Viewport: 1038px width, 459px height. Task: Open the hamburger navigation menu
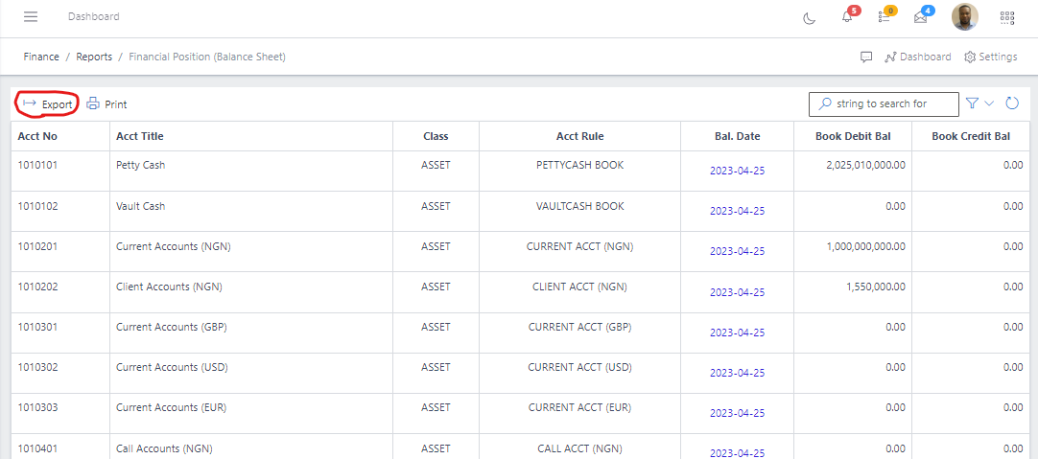31,16
